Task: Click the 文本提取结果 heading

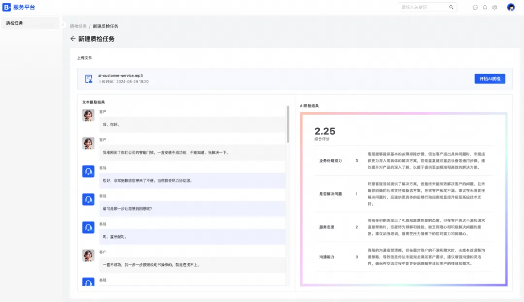Action: (94, 102)
